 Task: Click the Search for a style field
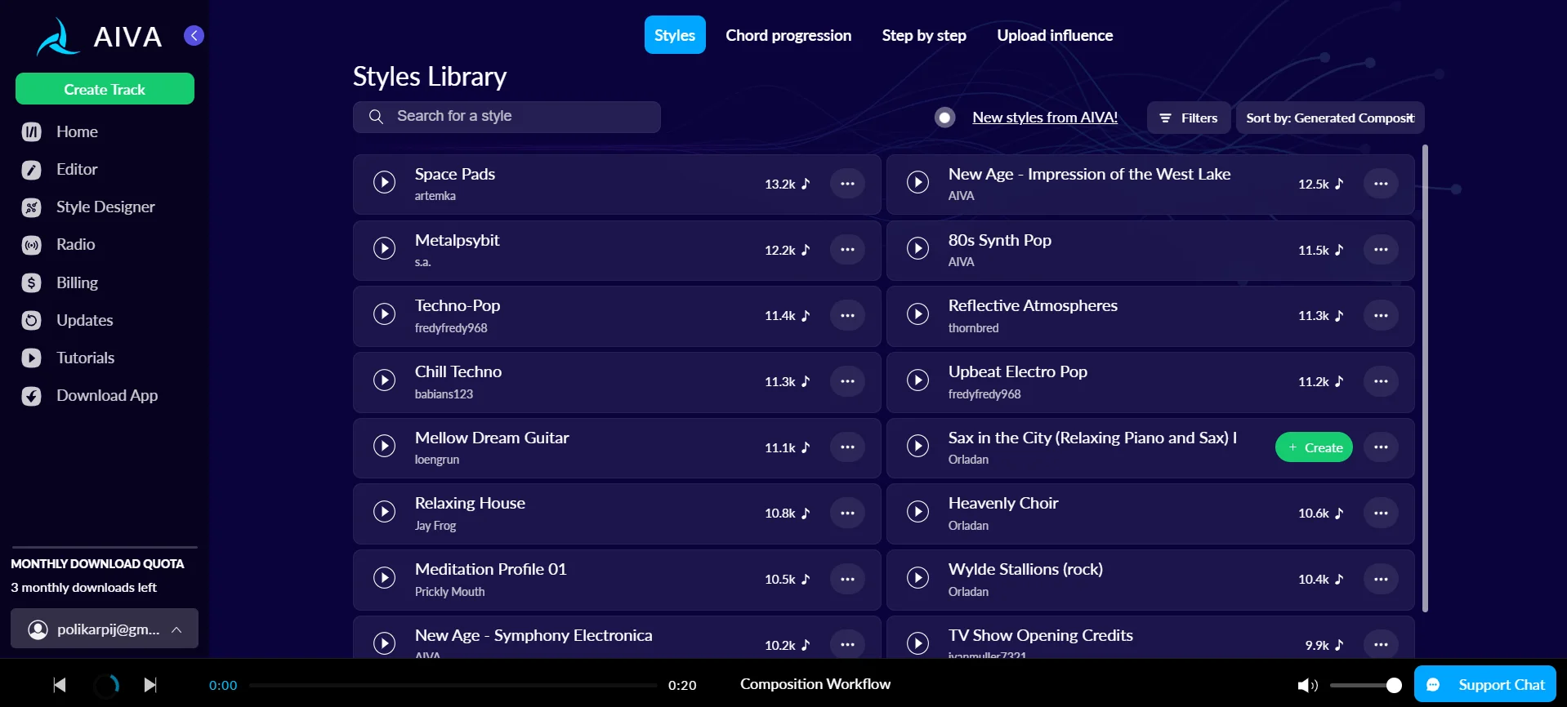pyautogui.click(x=507, y=117)
